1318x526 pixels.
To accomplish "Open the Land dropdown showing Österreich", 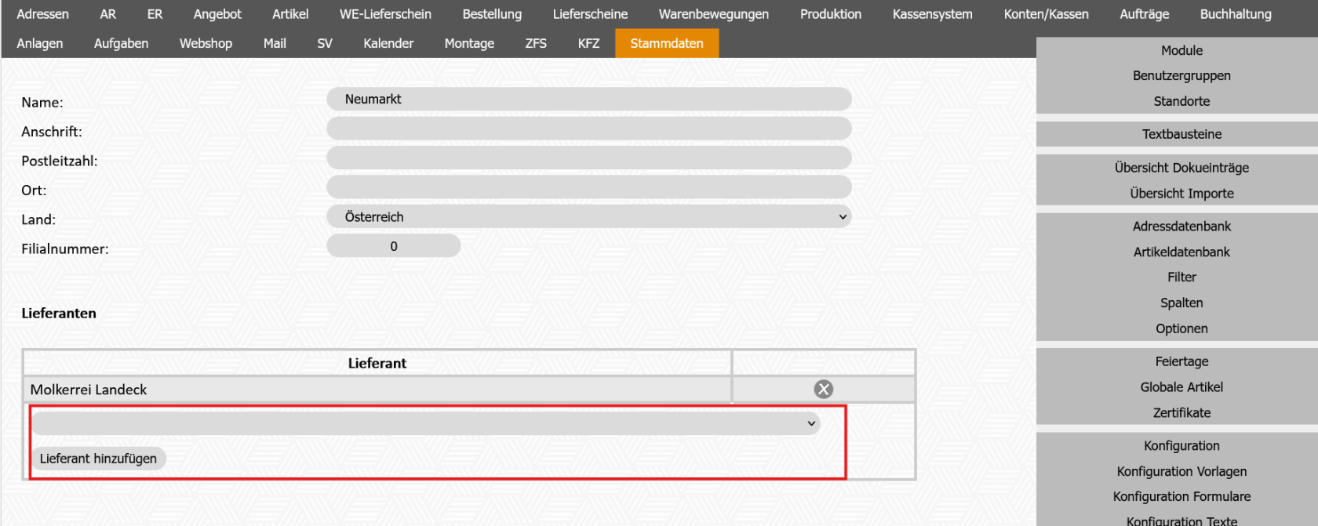I will point(588,217).
